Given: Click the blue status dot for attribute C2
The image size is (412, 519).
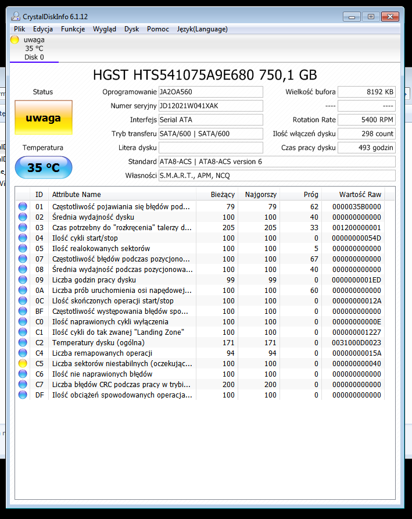Looking at the screenshot, I should [23, 342].
